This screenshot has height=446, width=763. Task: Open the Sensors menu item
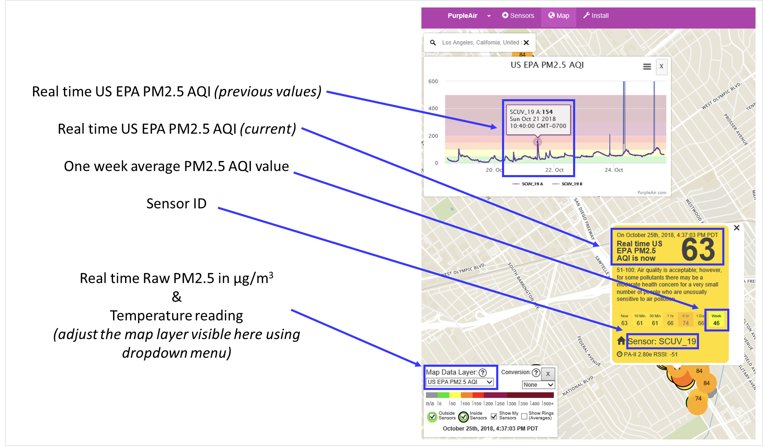click(x=518, y=16)
